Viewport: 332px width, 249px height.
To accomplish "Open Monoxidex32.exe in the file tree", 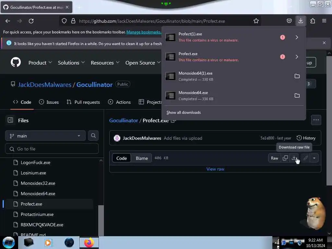I will pos(38,184).
